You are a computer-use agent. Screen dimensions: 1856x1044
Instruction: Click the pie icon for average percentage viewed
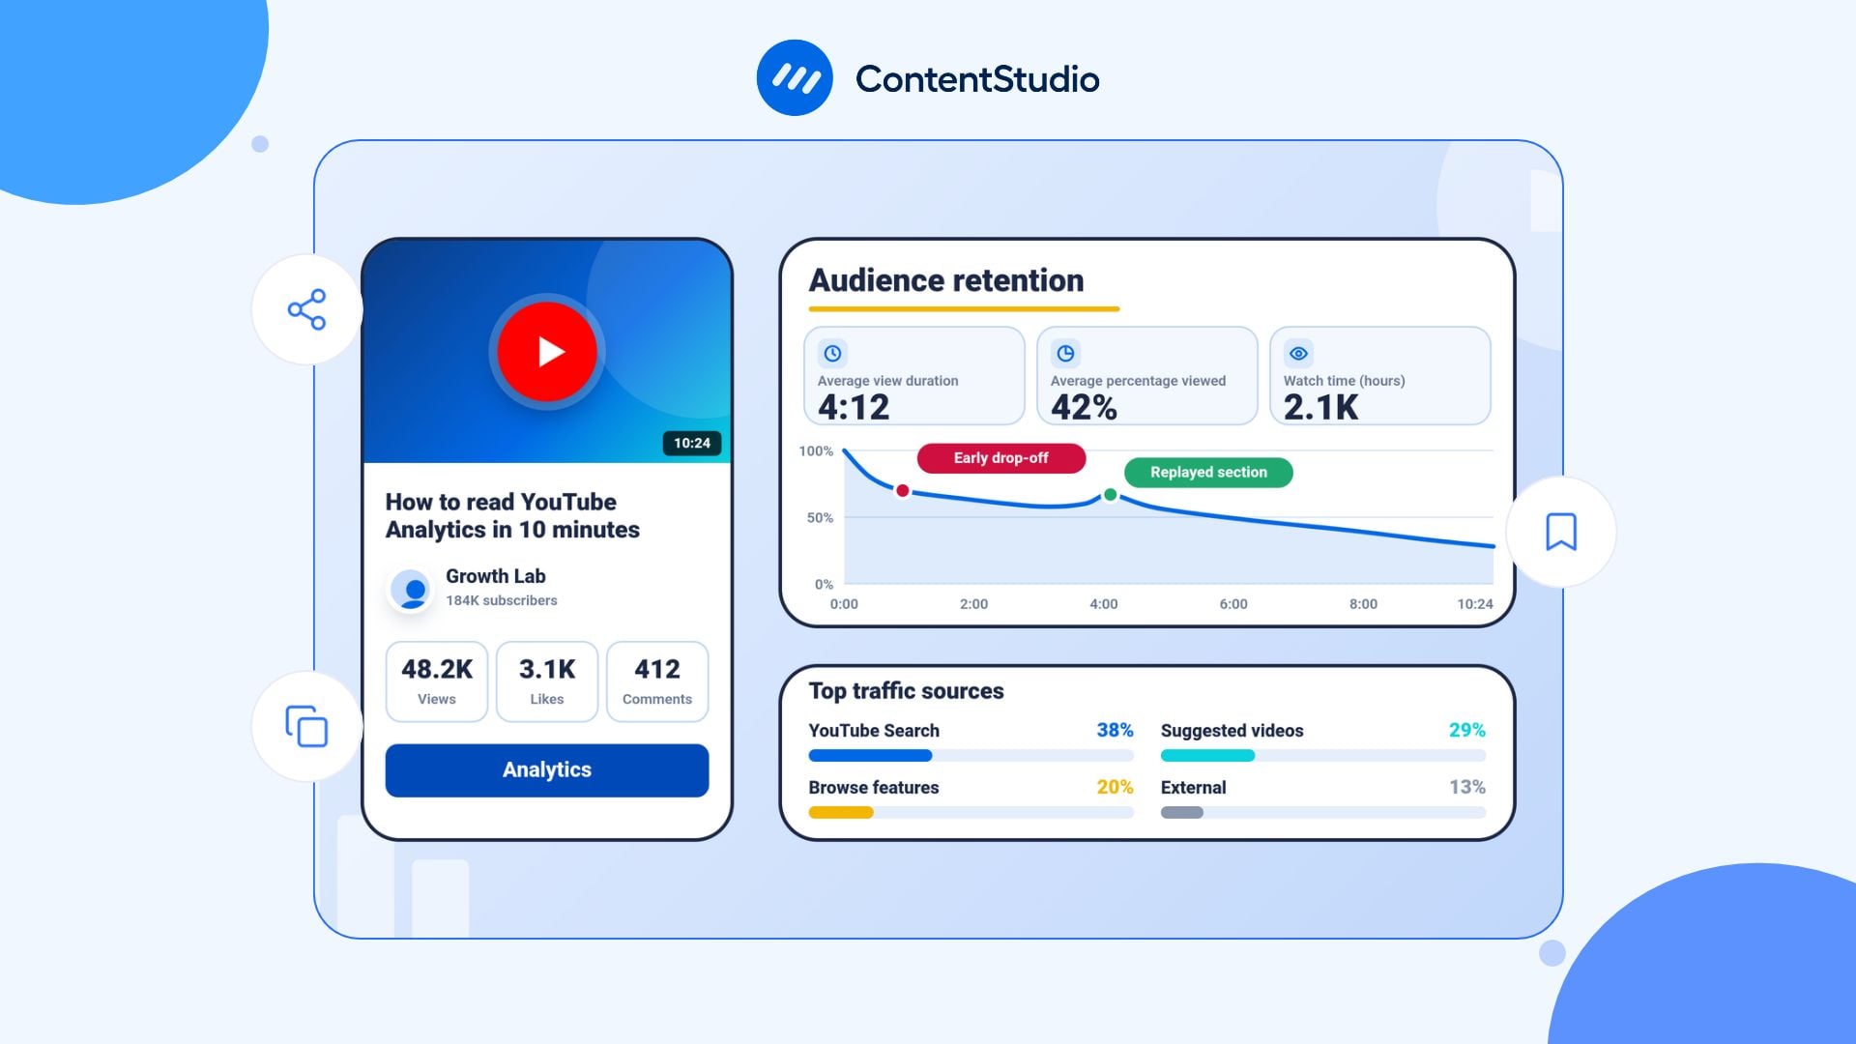[x=1065, y=354]
